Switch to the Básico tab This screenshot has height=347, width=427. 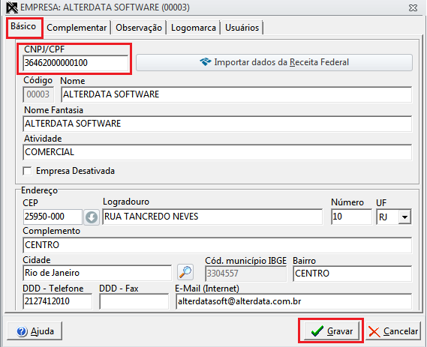[x=23, y=27]
